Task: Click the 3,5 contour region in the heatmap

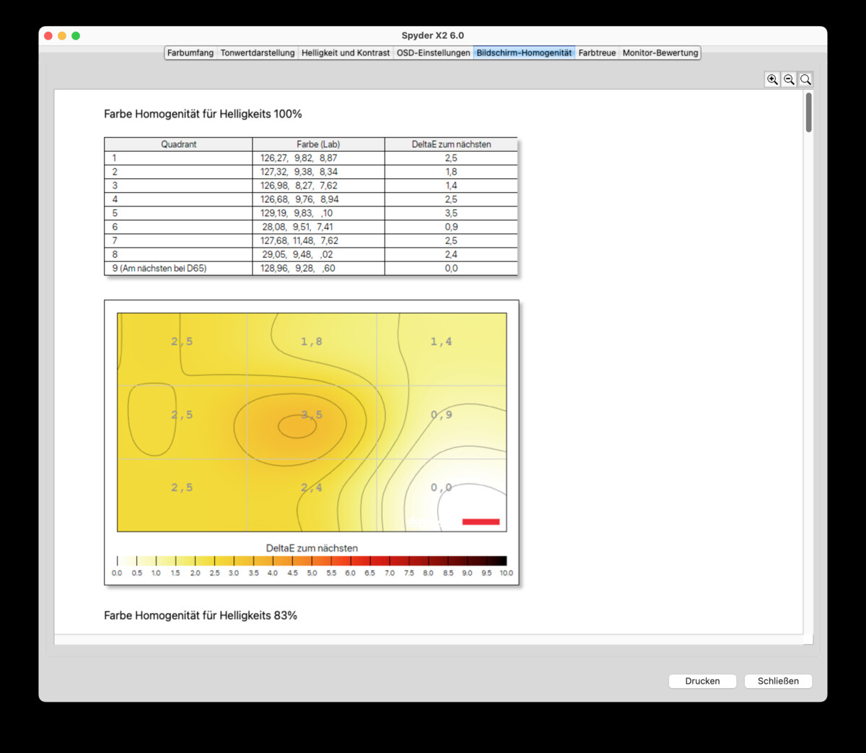Action: (310, 415)
